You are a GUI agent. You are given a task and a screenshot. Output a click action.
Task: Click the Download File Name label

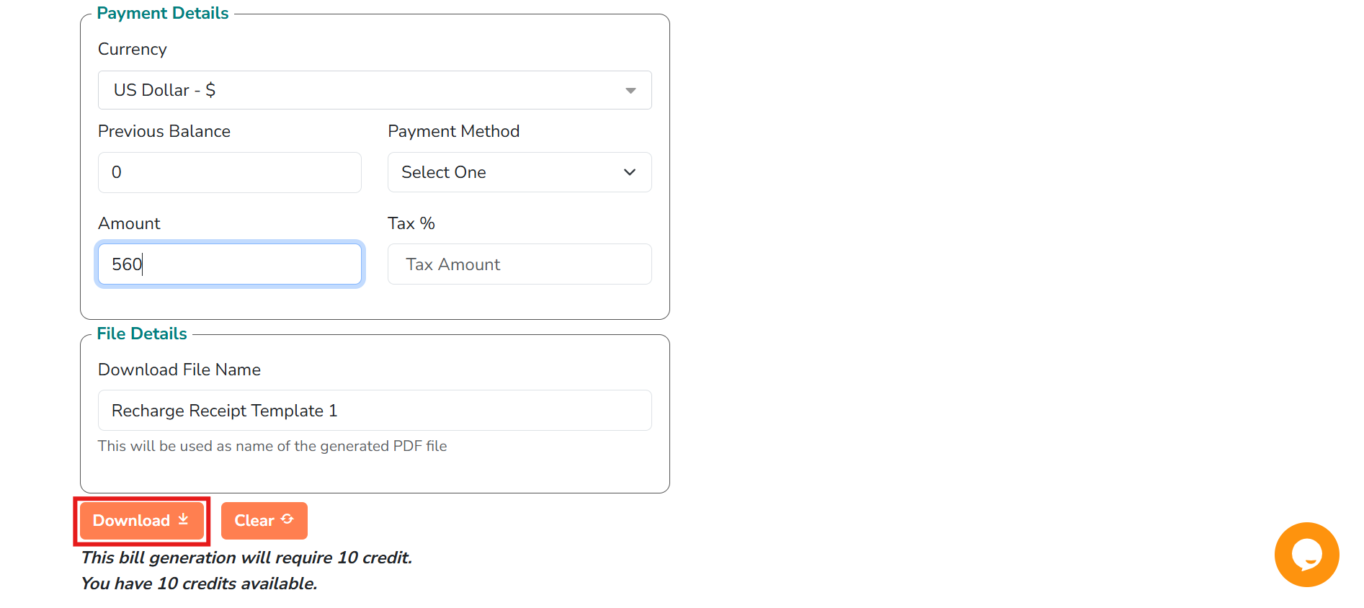(179, 370)
